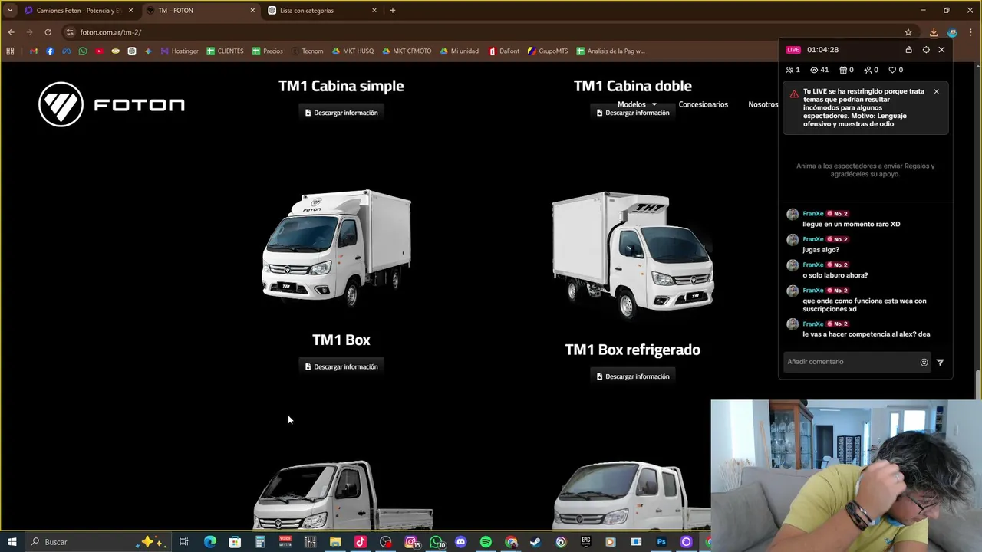Download info for TM1 Cabina simple
The height and width of the screenshot is (552, 982).
(341, 113)
